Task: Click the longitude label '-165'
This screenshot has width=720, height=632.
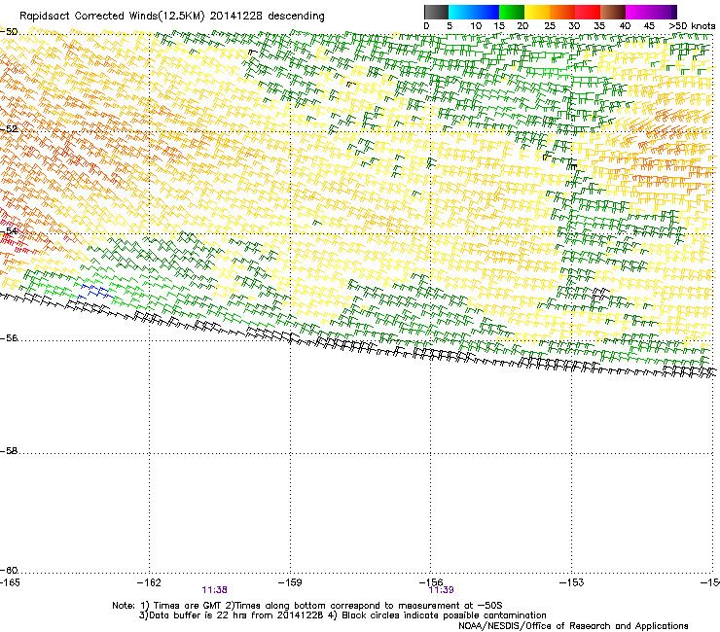Action: (x=10, y=582)
